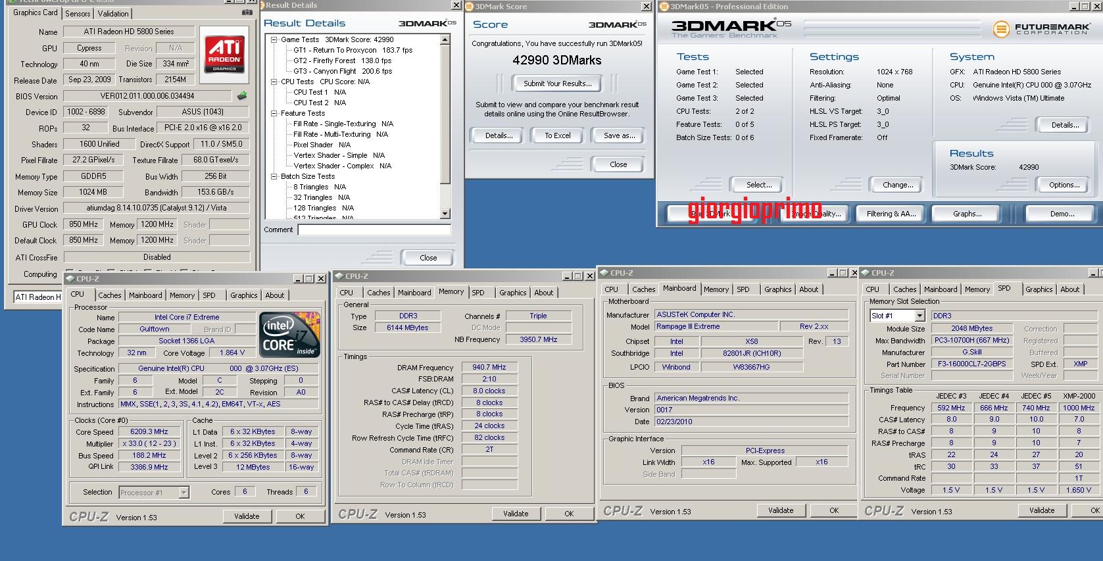Open Details... in the 3DMark Score window
This screenshot has width=1103, height=561.
coord(499,135)
